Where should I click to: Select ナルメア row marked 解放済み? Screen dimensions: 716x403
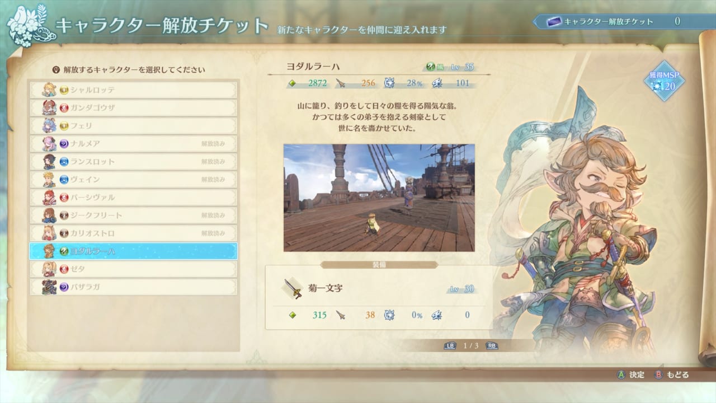(133, 143)
